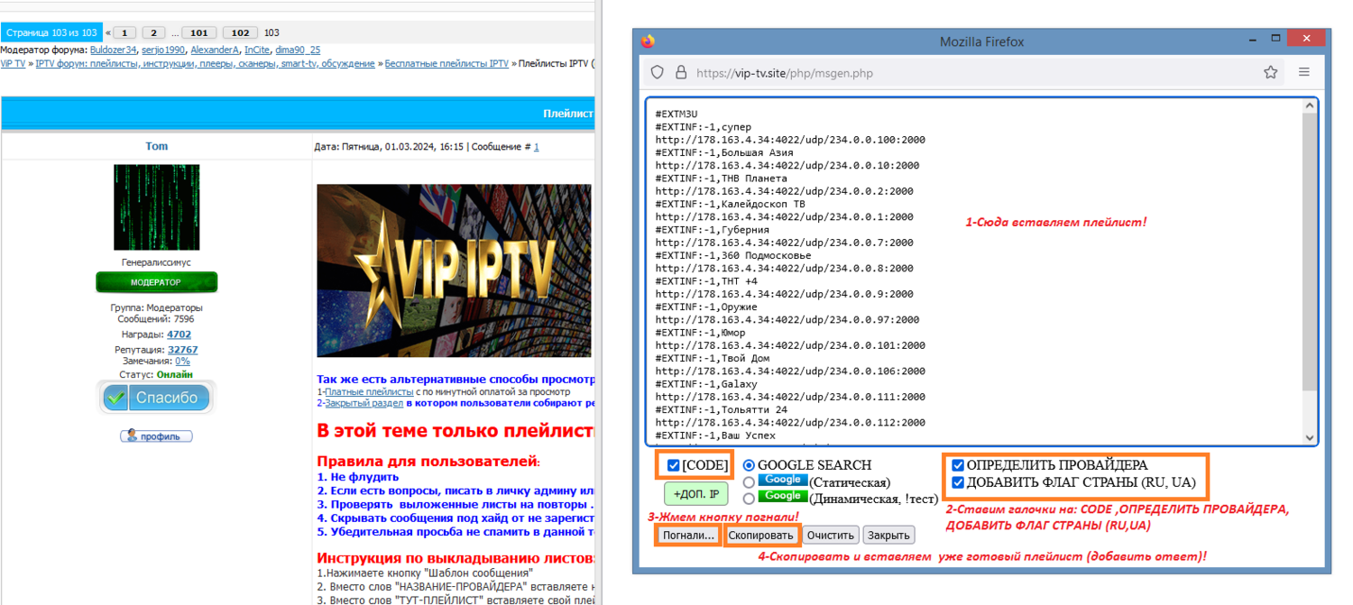The width and height of the screenshot is (1353, 605).
Task: Select the Google Динамическая radio option
Action: (750, 498)
